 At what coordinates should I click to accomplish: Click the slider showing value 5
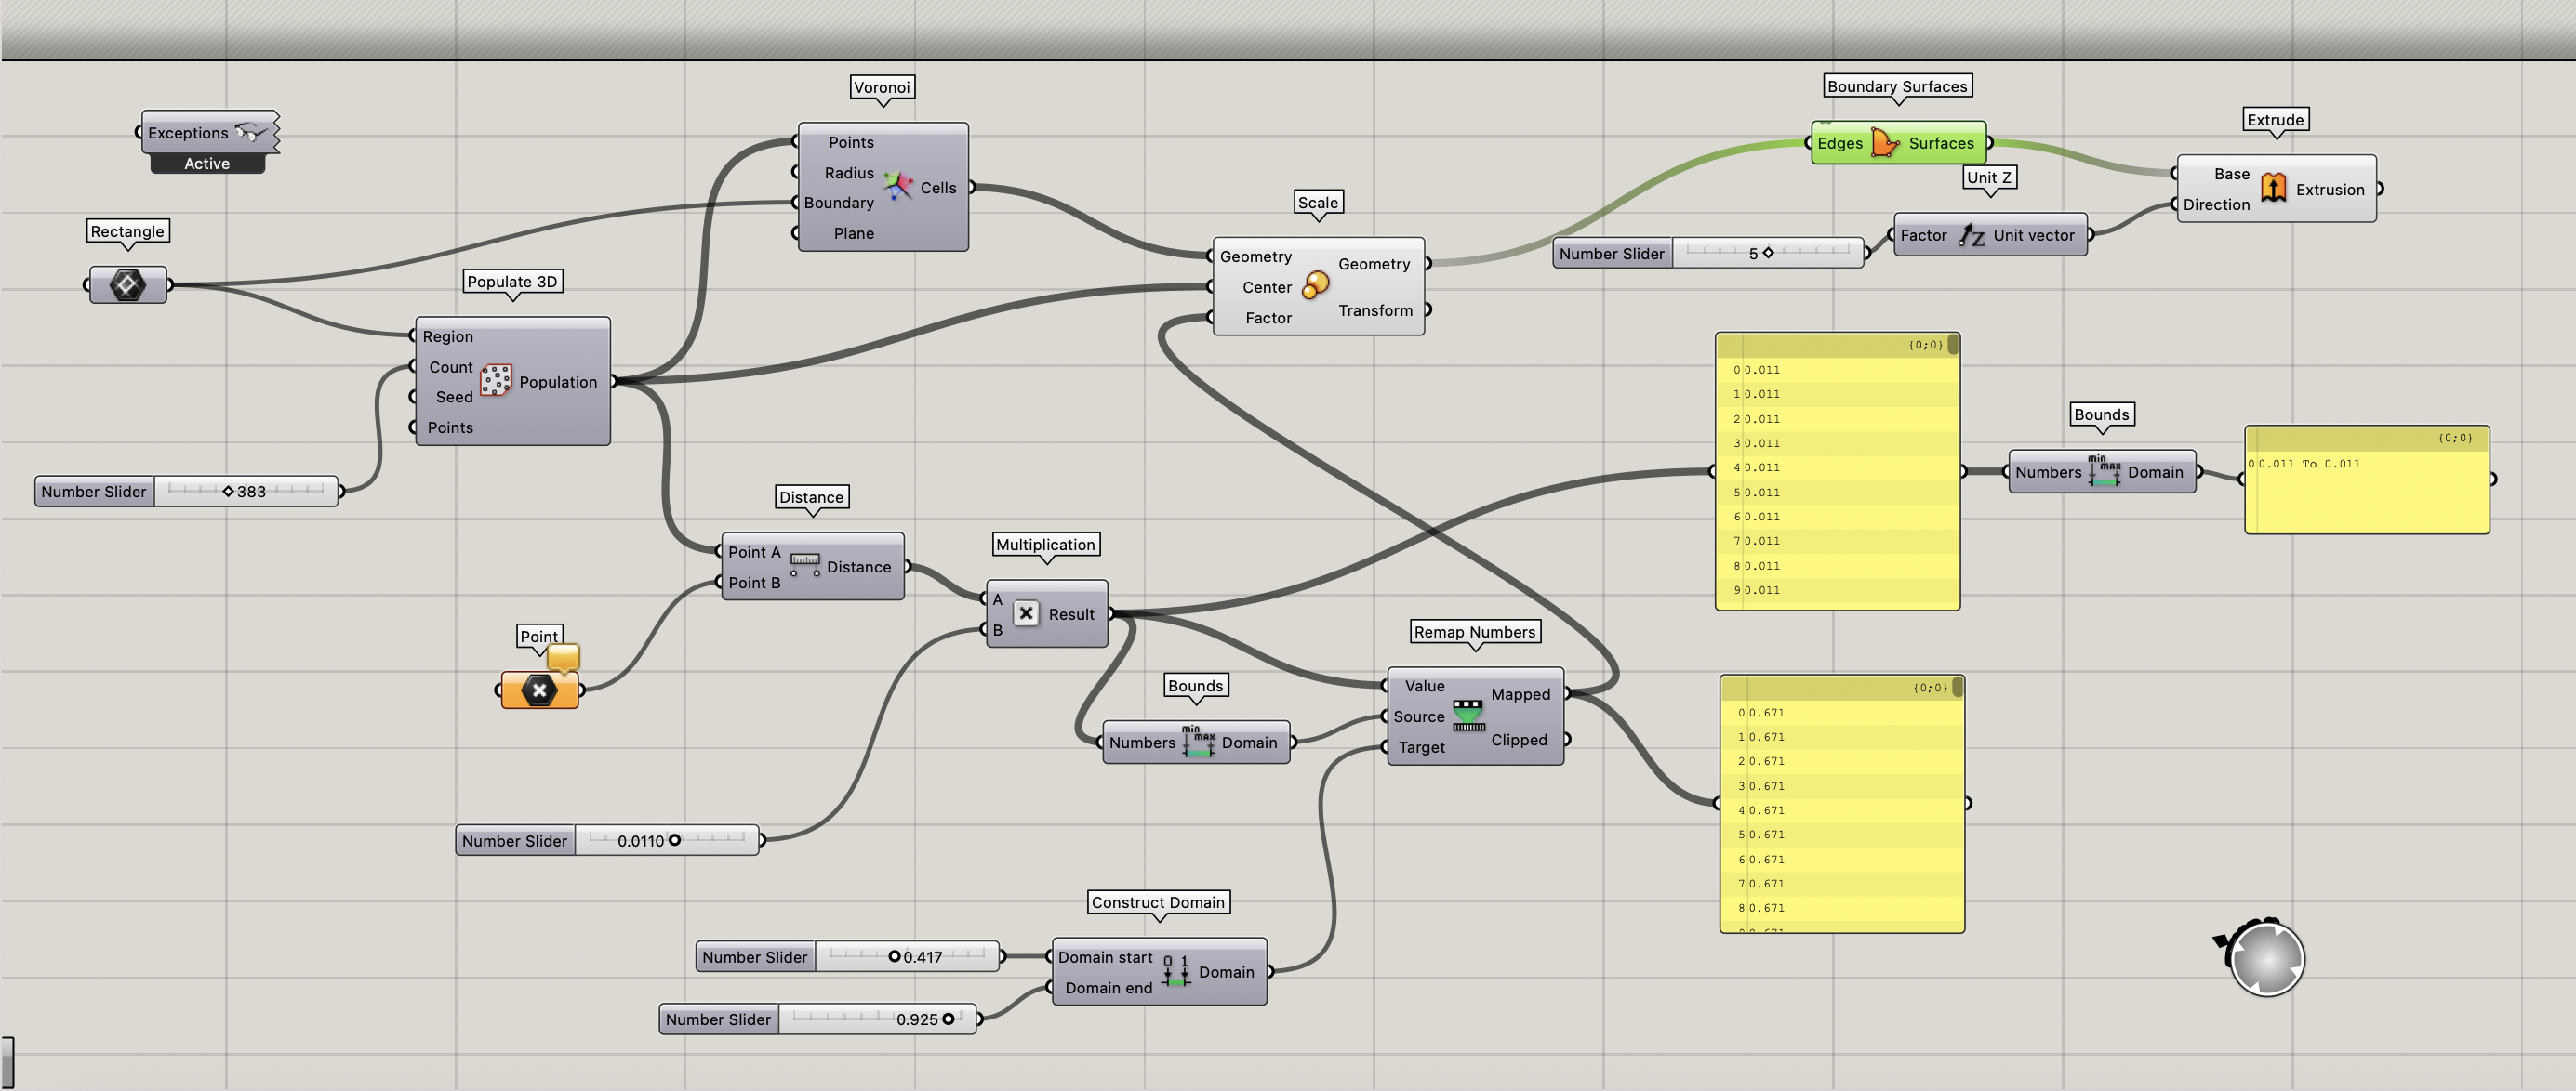pos(1768,253)
